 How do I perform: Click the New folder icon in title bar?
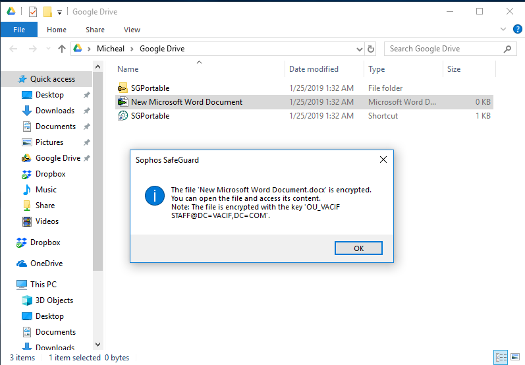click(x=47, y=12)
